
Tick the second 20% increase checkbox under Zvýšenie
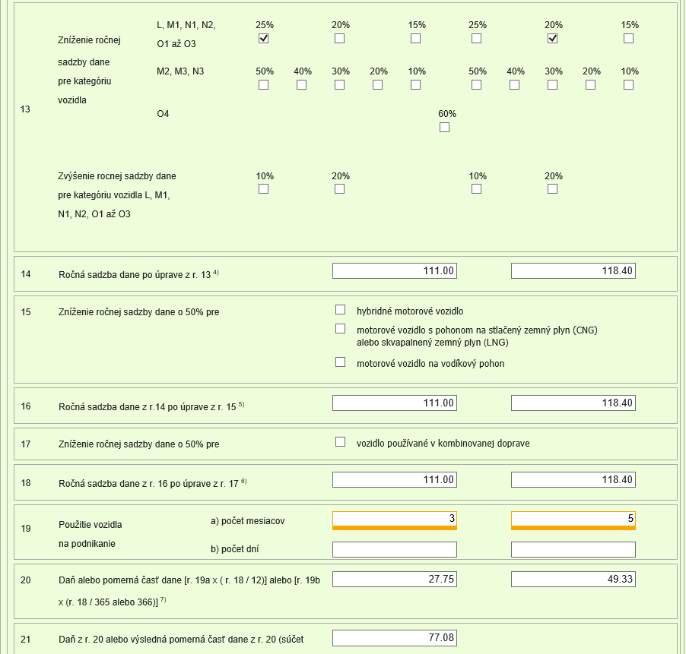(x=553, y=188)
